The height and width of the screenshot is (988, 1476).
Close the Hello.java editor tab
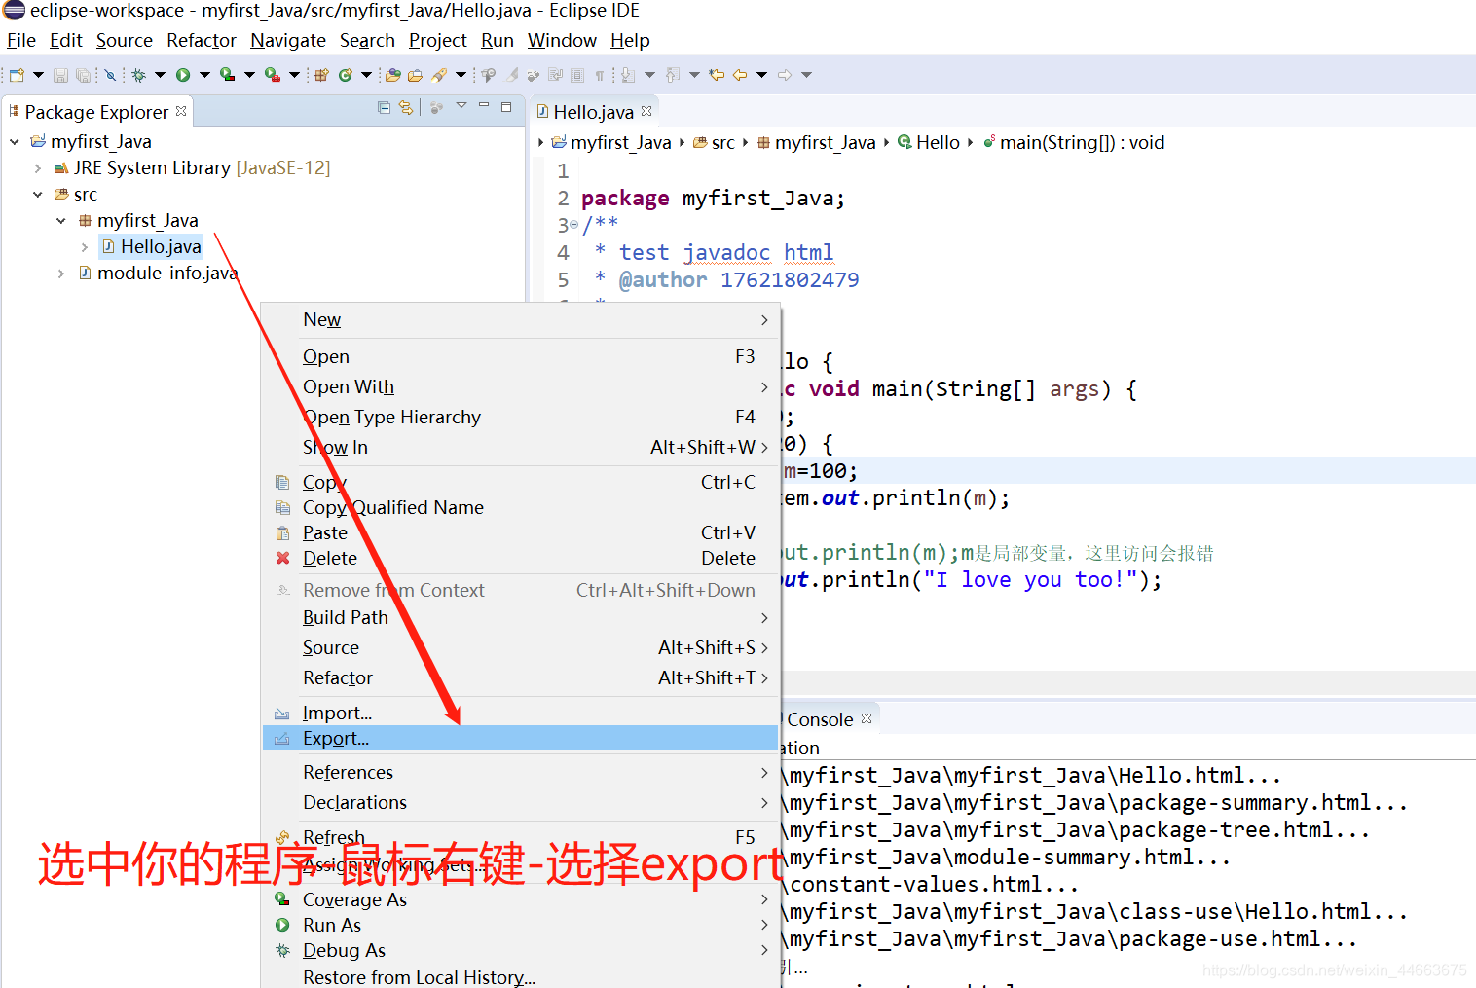646,111
